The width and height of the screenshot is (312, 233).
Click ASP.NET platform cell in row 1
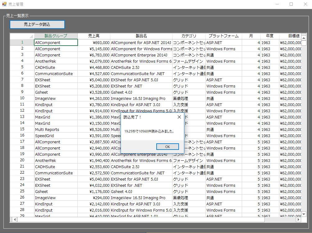[x=224, y=43]
